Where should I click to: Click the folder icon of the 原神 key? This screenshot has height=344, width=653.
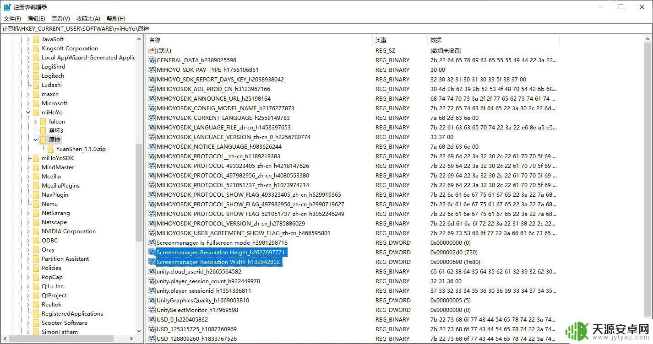click(x=43, y=140)
